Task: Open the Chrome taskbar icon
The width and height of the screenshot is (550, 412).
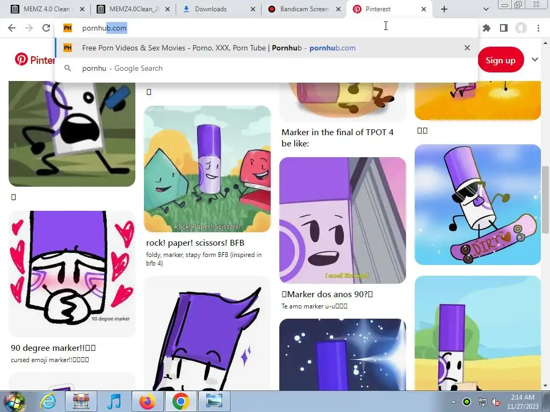Action: [180, 401]
